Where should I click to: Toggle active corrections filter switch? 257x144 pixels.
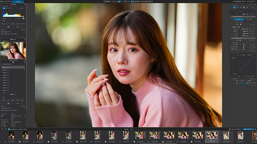click(254, 5)
